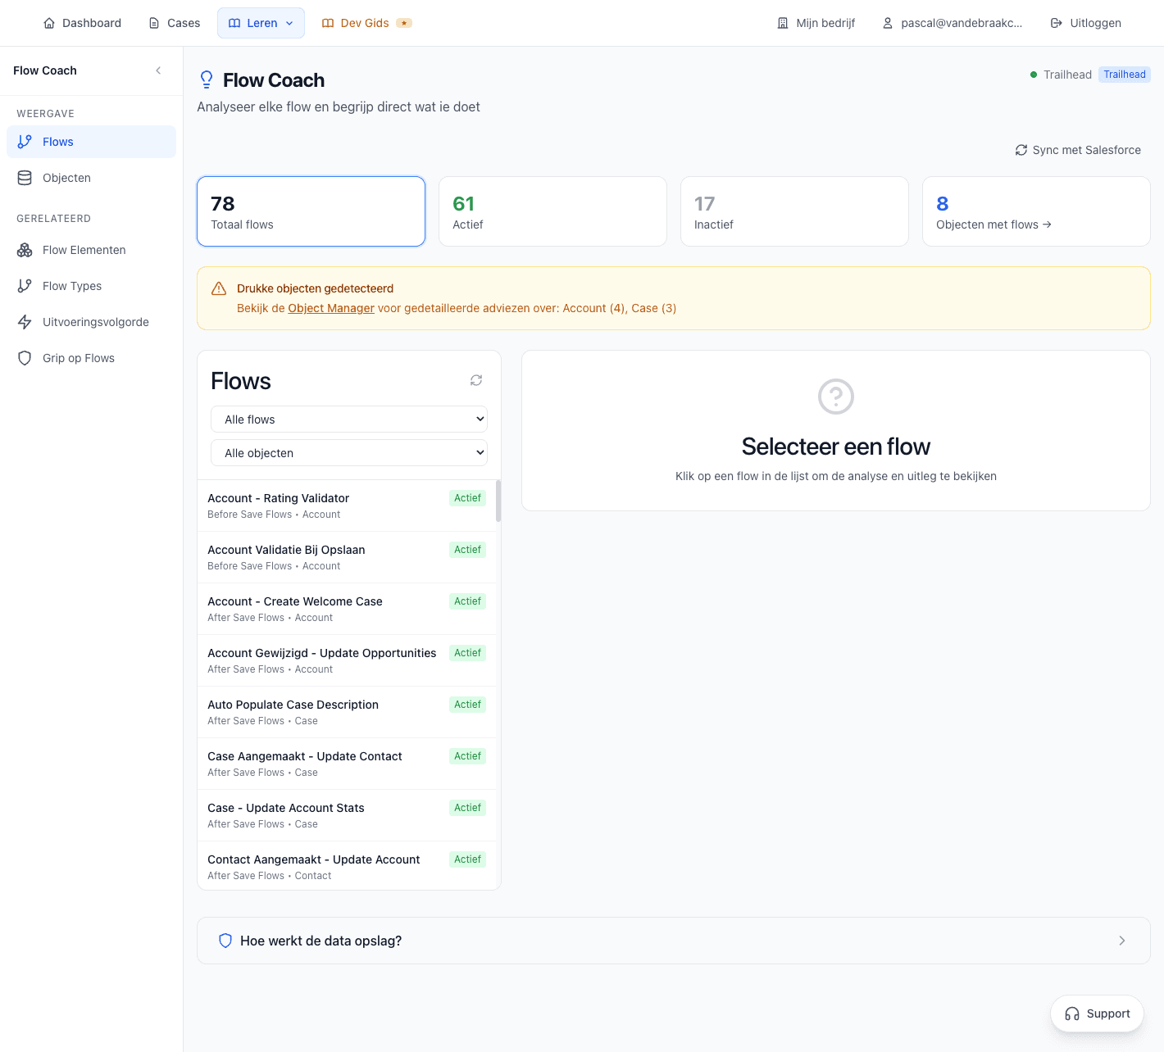Click the Support button
1164x1052 pixels.
pos(1097,1014)
